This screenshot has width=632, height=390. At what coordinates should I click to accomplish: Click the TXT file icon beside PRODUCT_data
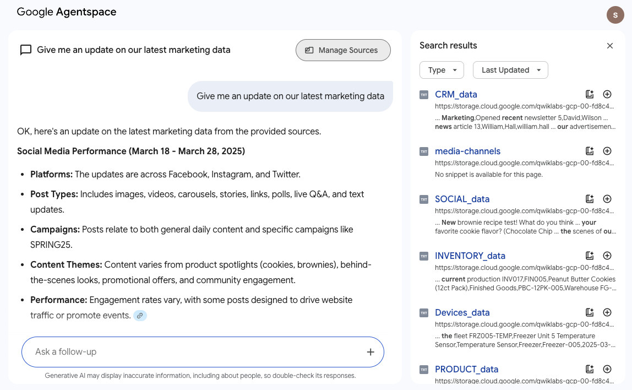tap(424, 370)
